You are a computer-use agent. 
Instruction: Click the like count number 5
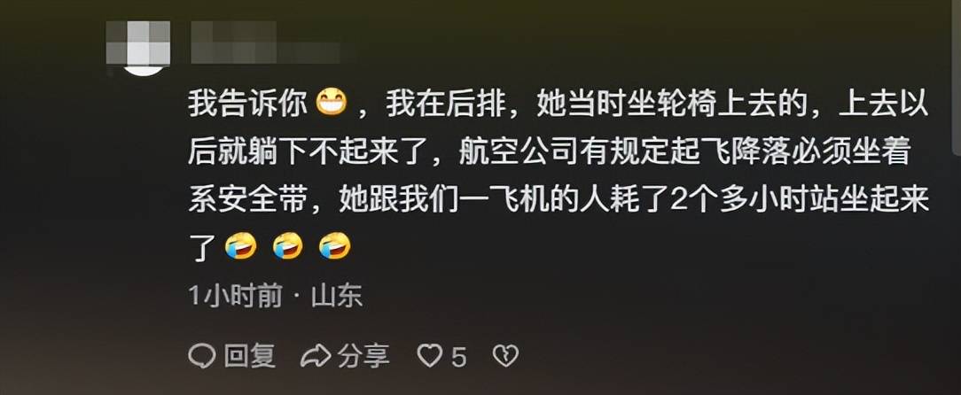pyautogui.click(x=458, y=357)
